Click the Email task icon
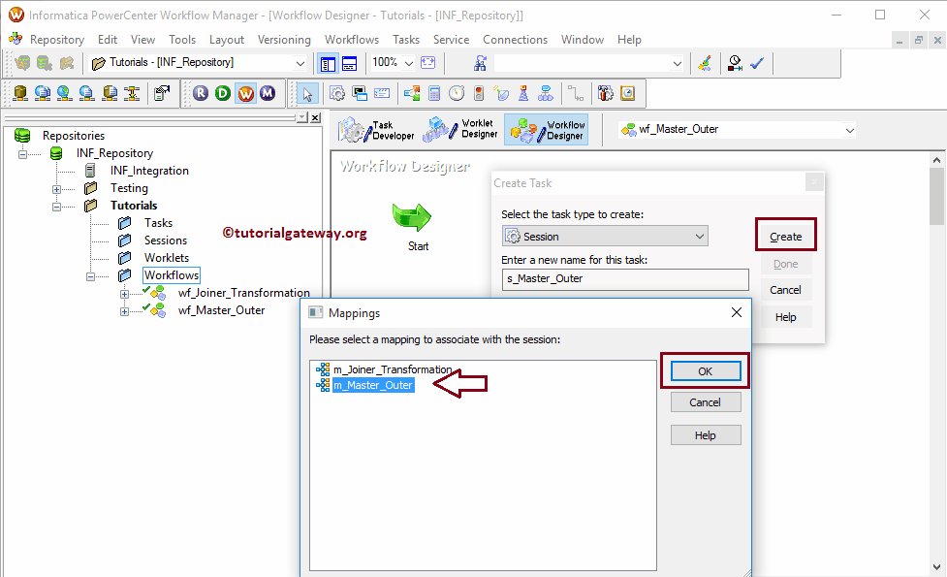The image size is (947, 577). pyautogui.click(x=382, y=94)
